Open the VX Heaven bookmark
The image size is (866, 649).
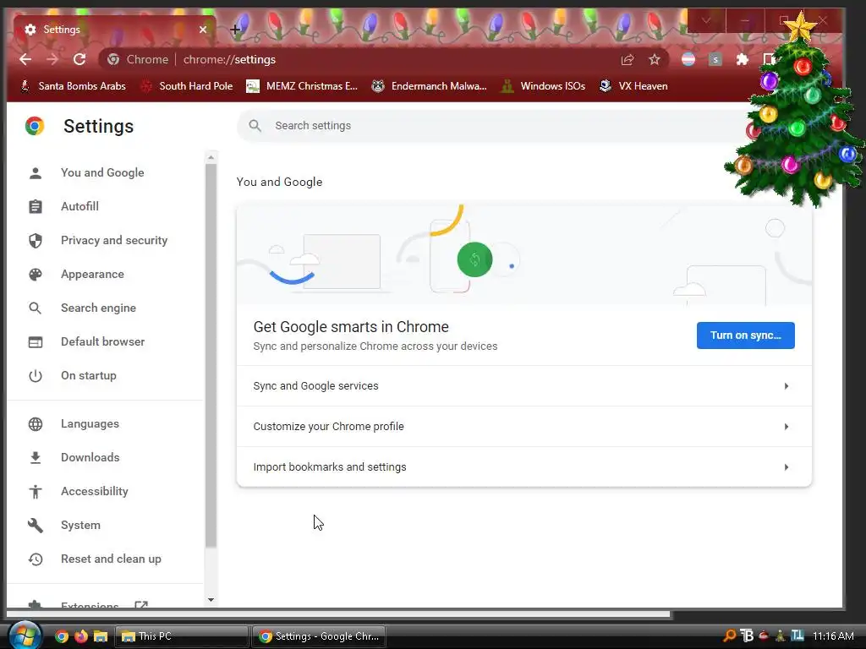tap(633, 86)
